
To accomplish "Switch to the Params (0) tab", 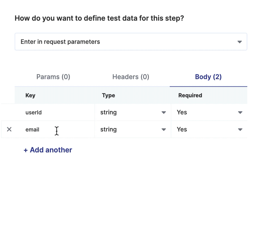I will [53, 77].
